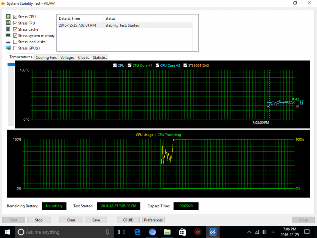
Task: Open the Voltages tab
Action: [67, 57]
